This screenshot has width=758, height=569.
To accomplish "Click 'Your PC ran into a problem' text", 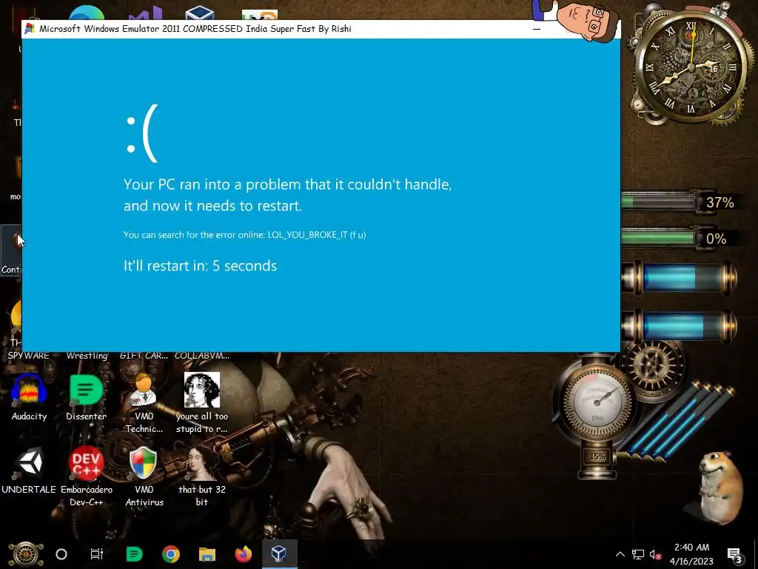I will [288, 195].
